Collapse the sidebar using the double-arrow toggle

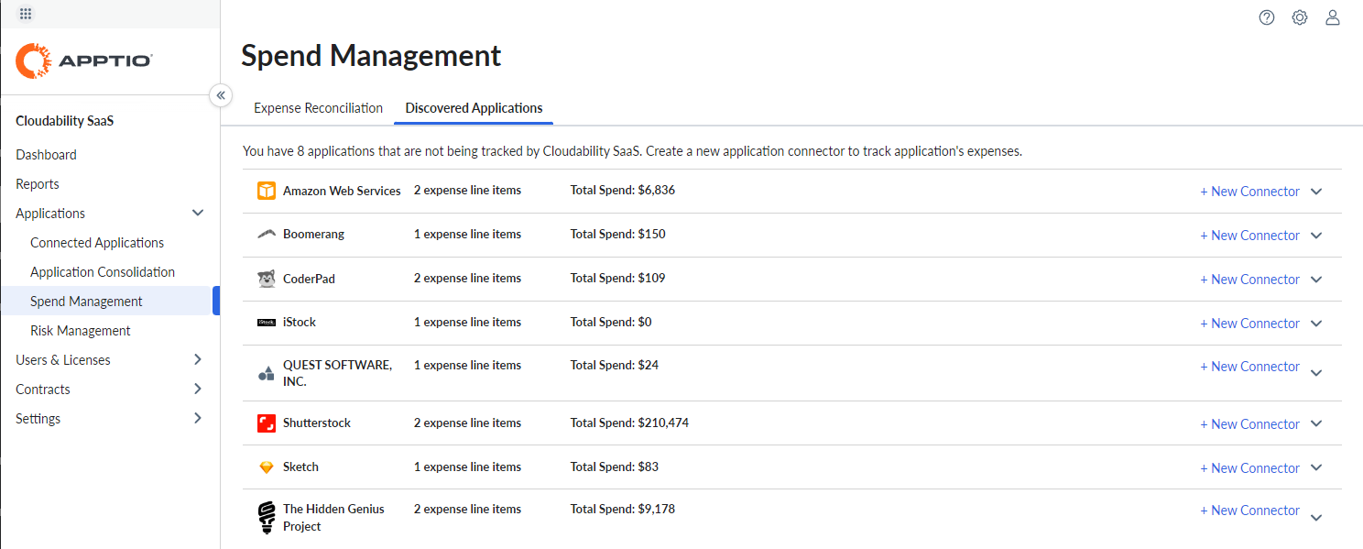tap(221, 94)
